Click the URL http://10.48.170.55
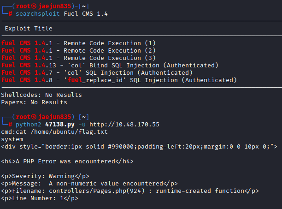The image size is (282, 209). [x=124, y=125]
